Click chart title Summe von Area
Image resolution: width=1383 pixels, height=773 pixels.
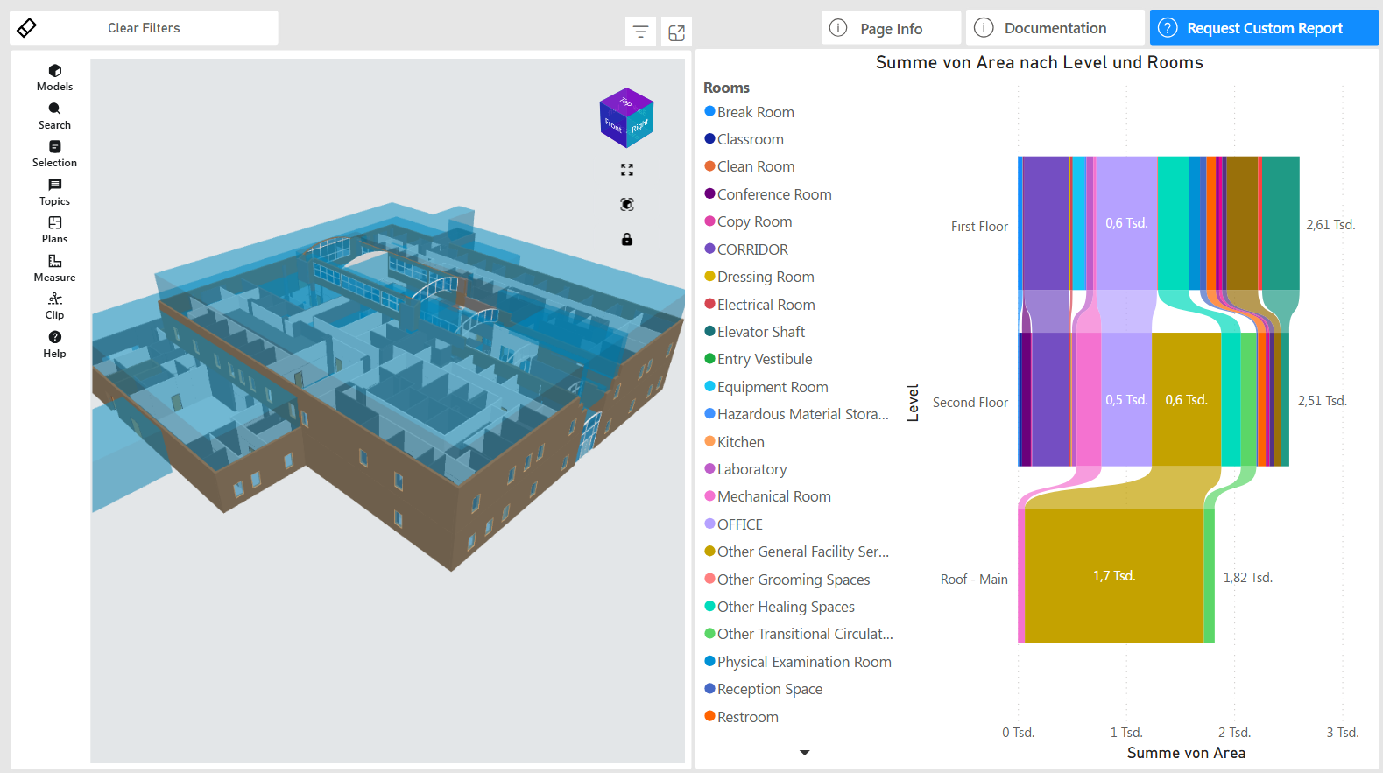pos(1040,62)
